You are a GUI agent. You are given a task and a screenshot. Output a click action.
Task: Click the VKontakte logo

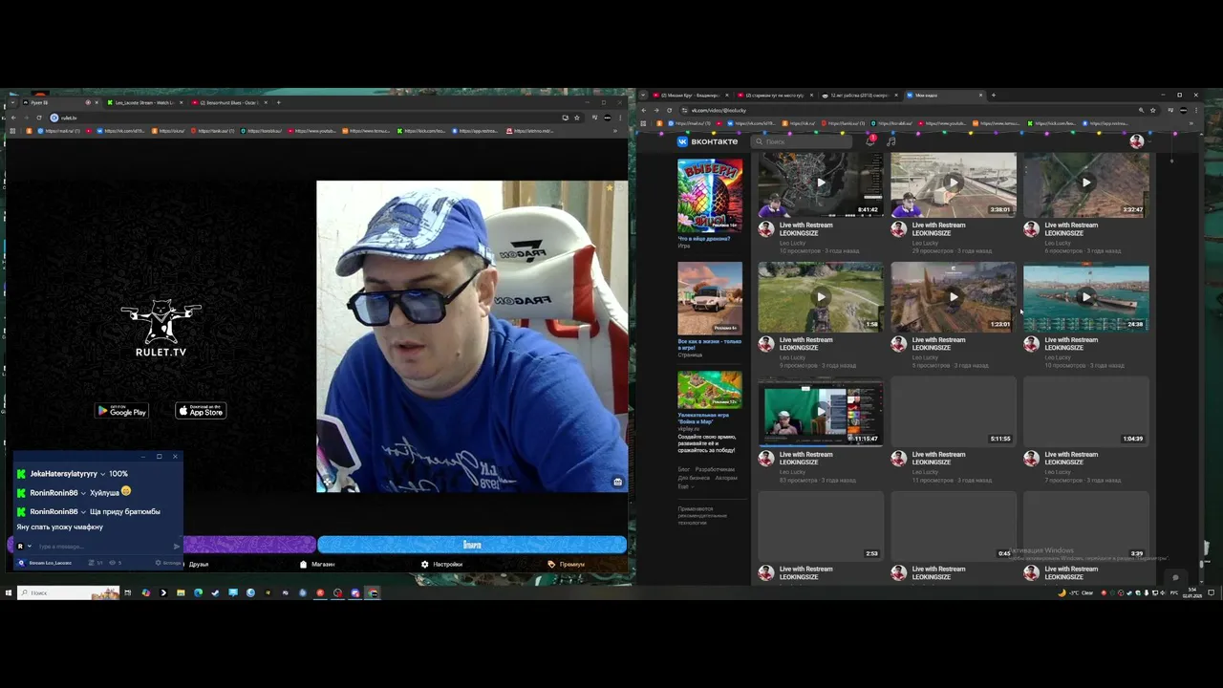click(x=708, y=141)
